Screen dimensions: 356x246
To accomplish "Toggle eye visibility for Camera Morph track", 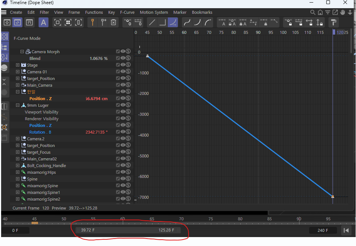I will click(123, 52).
